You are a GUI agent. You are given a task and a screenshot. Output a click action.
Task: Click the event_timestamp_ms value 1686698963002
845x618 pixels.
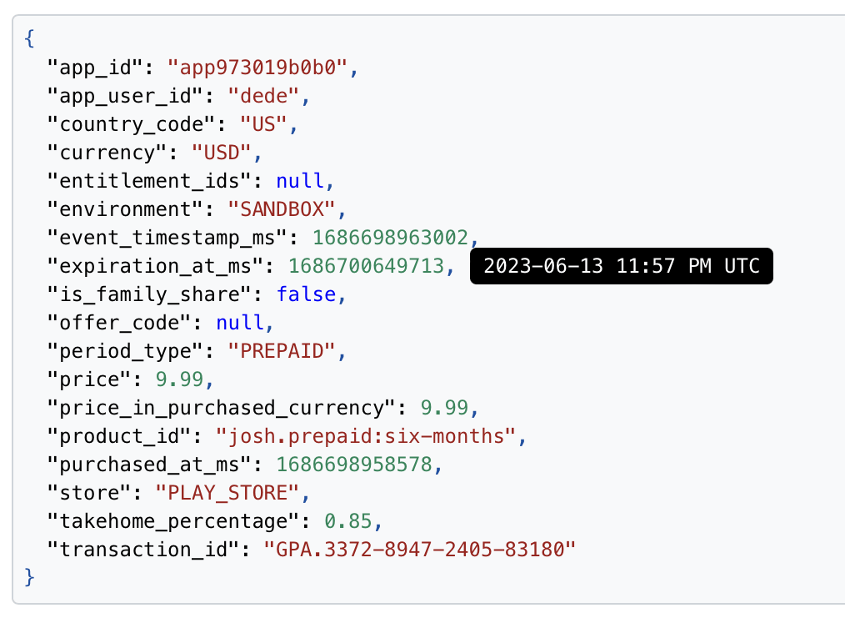point(390,238)
